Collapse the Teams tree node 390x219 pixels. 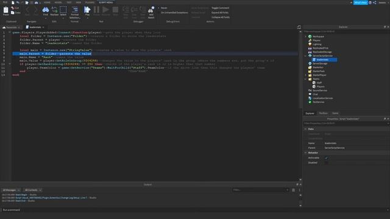[306, 79]
